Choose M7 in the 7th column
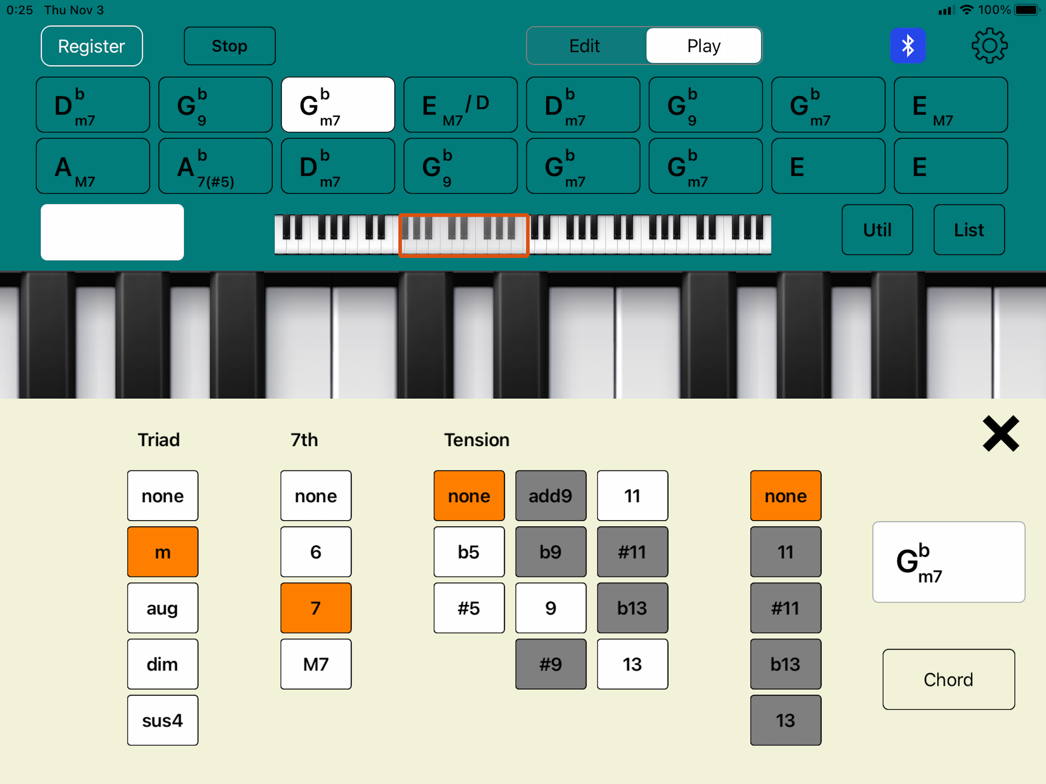The width and height of the screenshot is (1046, 784). coord(315,664)
